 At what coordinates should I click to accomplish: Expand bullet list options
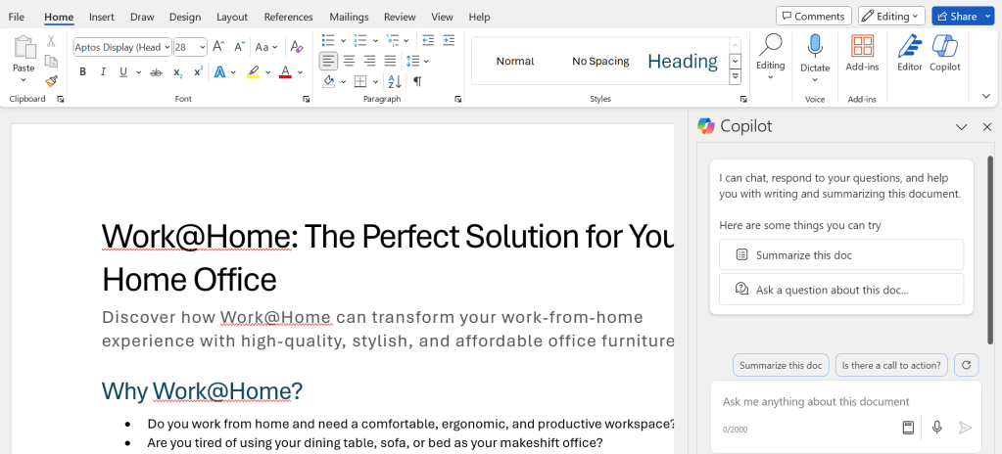click(x=343, y=41)
